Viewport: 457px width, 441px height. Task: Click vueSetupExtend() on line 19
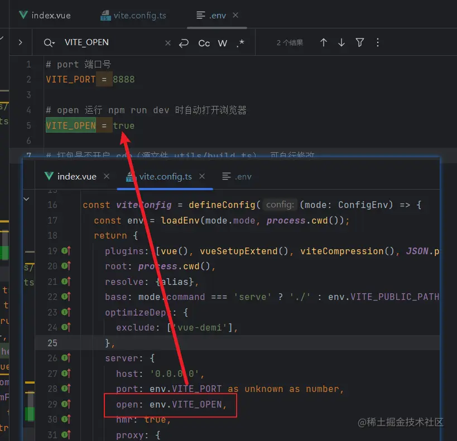[244, 251]
